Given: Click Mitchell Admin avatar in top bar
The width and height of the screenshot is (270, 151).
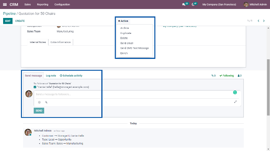Looking at the screenshot, I should pyautogui.click(x=246, y=4).
